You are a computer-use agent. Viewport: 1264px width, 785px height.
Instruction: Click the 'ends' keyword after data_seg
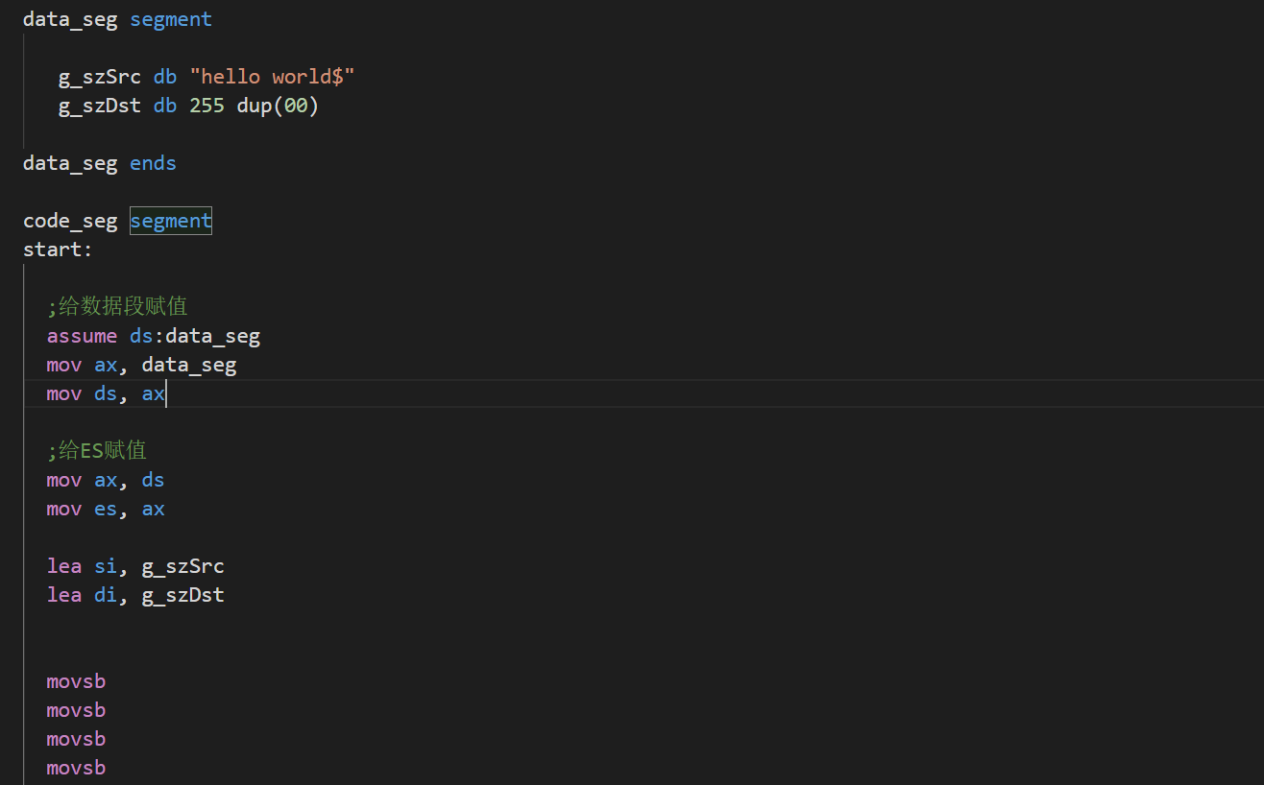coord(153,163)
